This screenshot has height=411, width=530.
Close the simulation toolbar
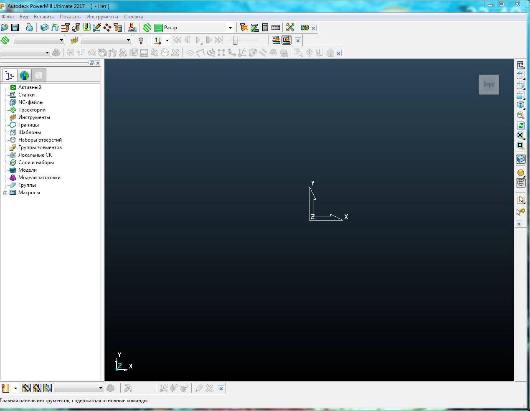[298, 41]
